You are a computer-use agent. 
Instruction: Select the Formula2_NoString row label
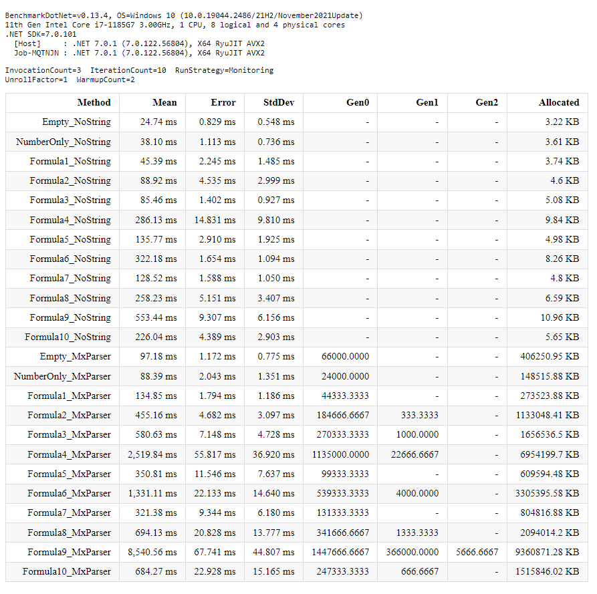(70, 181)
